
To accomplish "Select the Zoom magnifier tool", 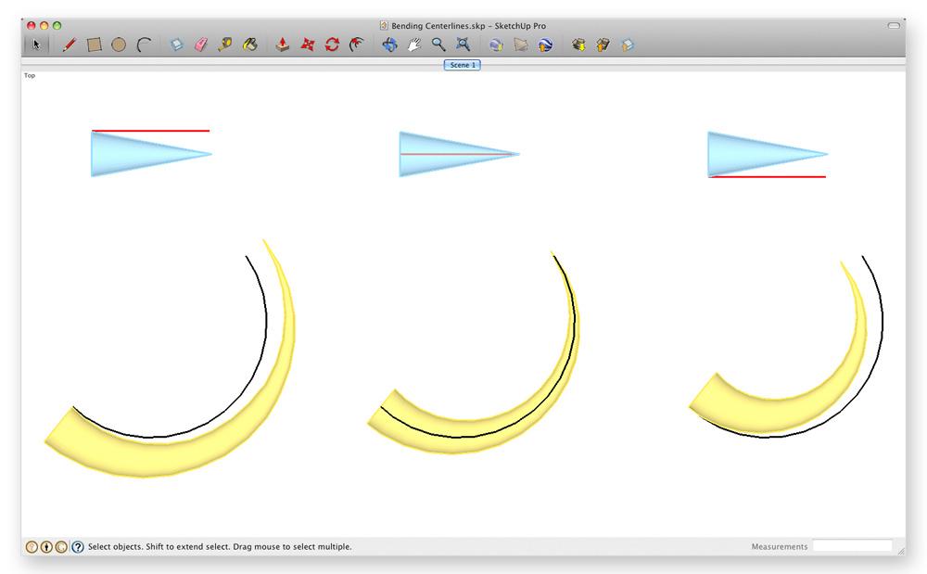I will click(x=438, y=45).
